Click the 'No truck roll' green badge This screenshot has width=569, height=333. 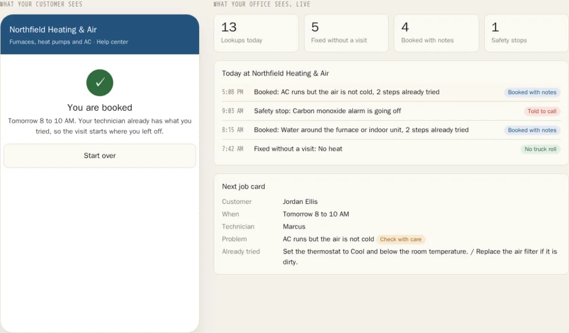[x=541, y=149]
